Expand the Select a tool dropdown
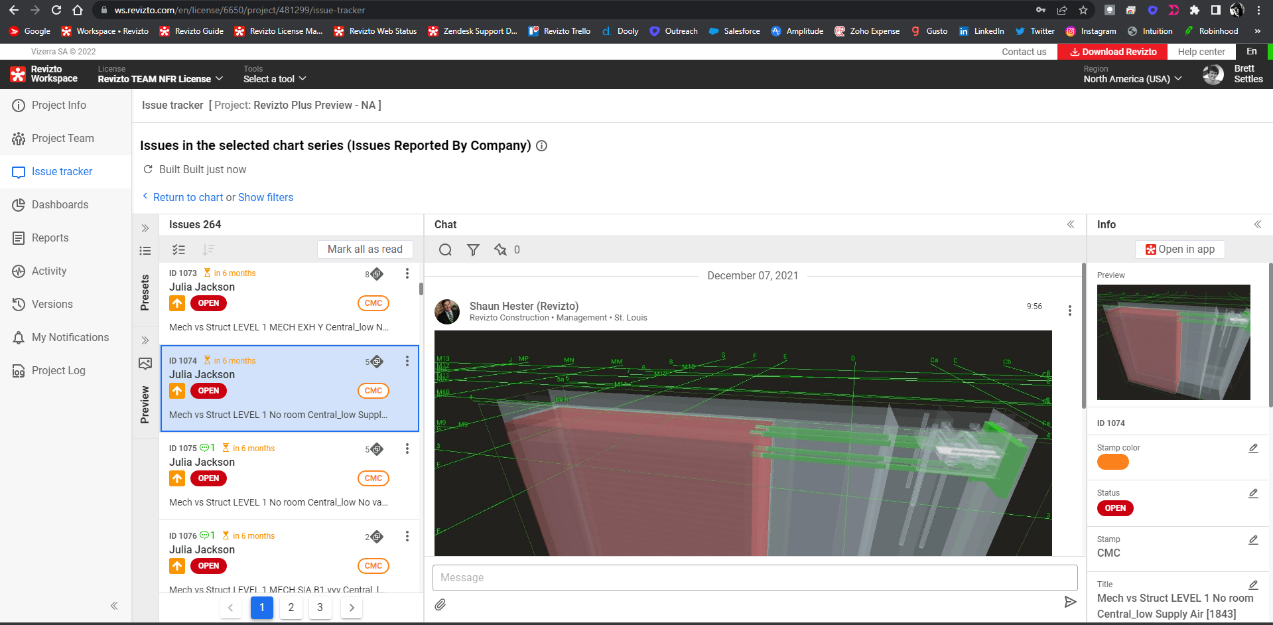The height and width of the screenshot is (625, 1273). click(274, 79)
